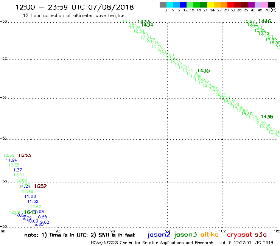Click the (ft) unit label on the scale

[x=273, y=10]
